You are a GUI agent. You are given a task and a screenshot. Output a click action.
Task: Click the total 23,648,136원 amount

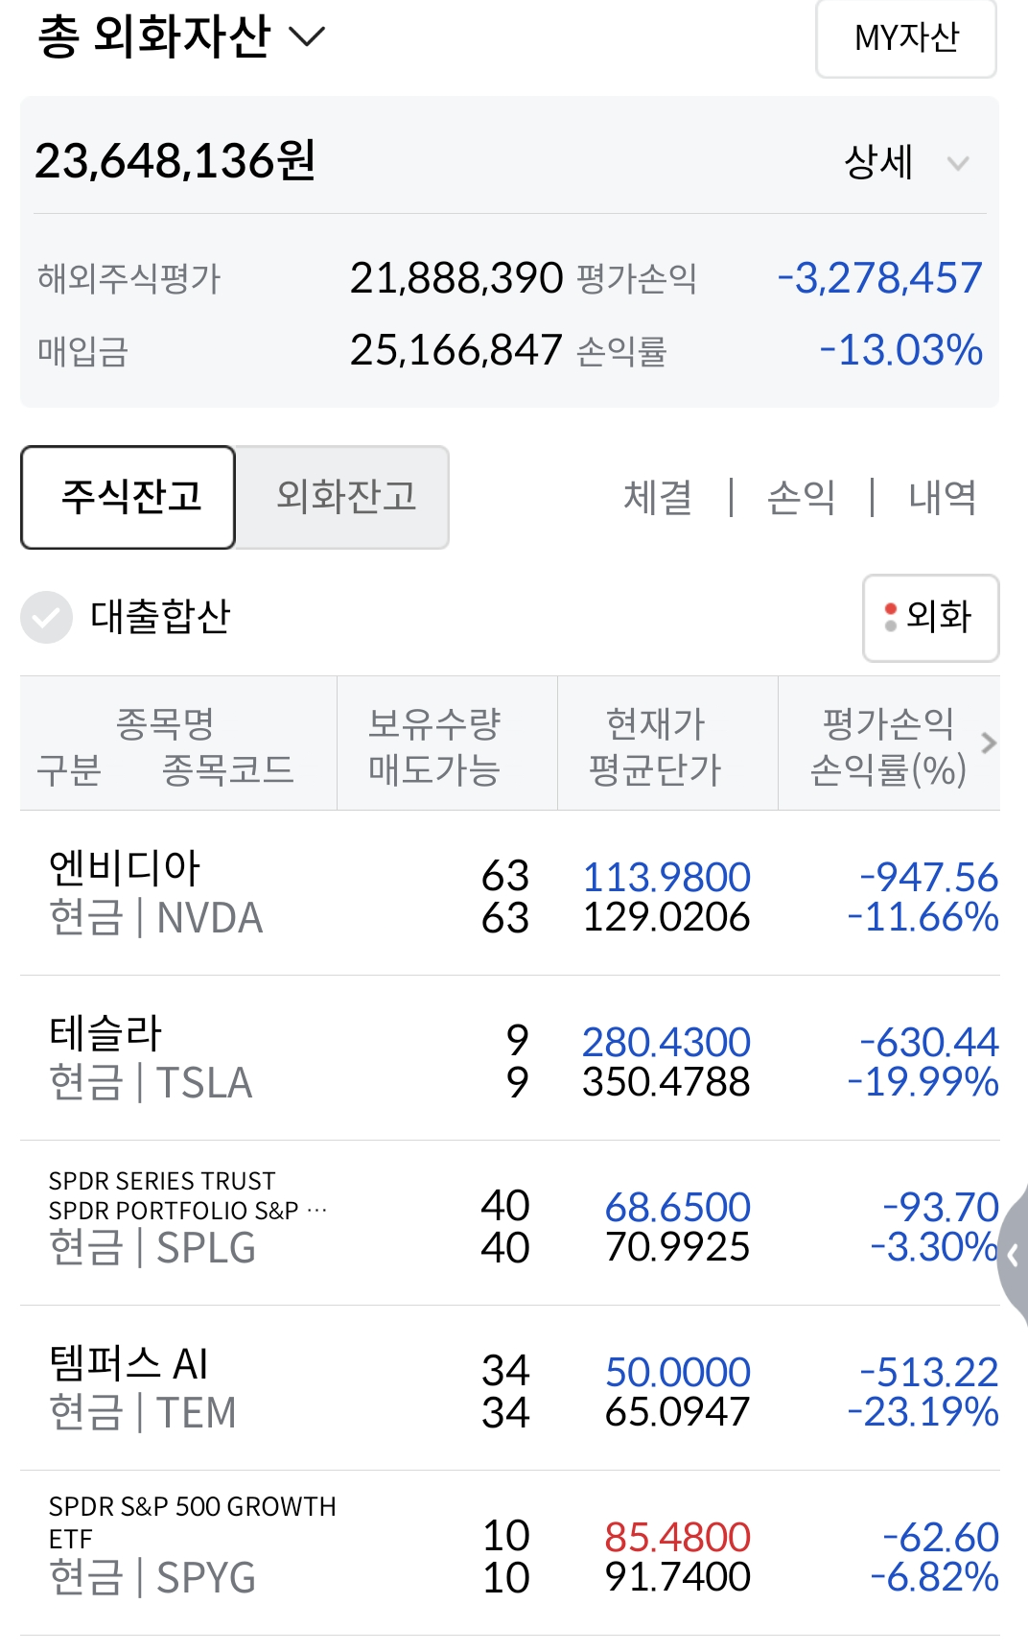click(175, 160)
